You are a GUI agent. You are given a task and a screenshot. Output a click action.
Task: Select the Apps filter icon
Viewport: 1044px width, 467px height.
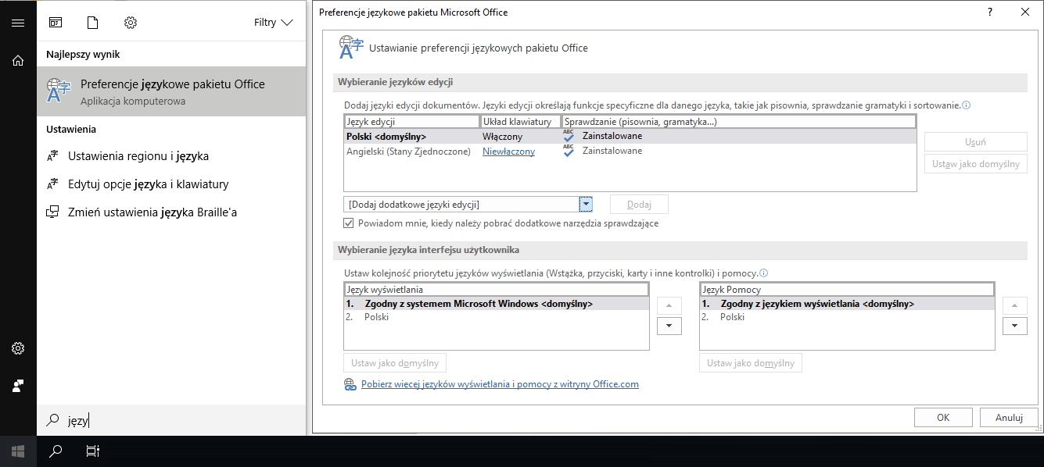coord(56,23)
